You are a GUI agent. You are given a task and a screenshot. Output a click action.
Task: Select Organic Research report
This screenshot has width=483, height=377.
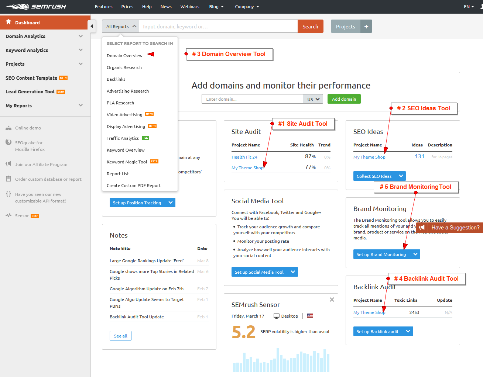click(x=124, y=68)
